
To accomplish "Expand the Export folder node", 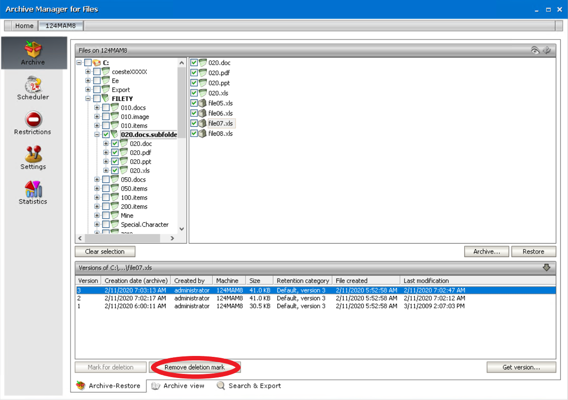I will tap(88, 89).
